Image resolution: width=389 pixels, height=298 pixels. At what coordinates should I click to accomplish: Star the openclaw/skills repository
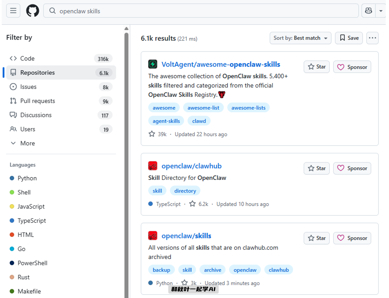click(317, 238)
